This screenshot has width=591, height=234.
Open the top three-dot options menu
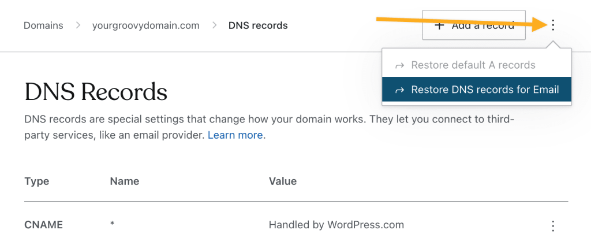[x=553, y=25]
